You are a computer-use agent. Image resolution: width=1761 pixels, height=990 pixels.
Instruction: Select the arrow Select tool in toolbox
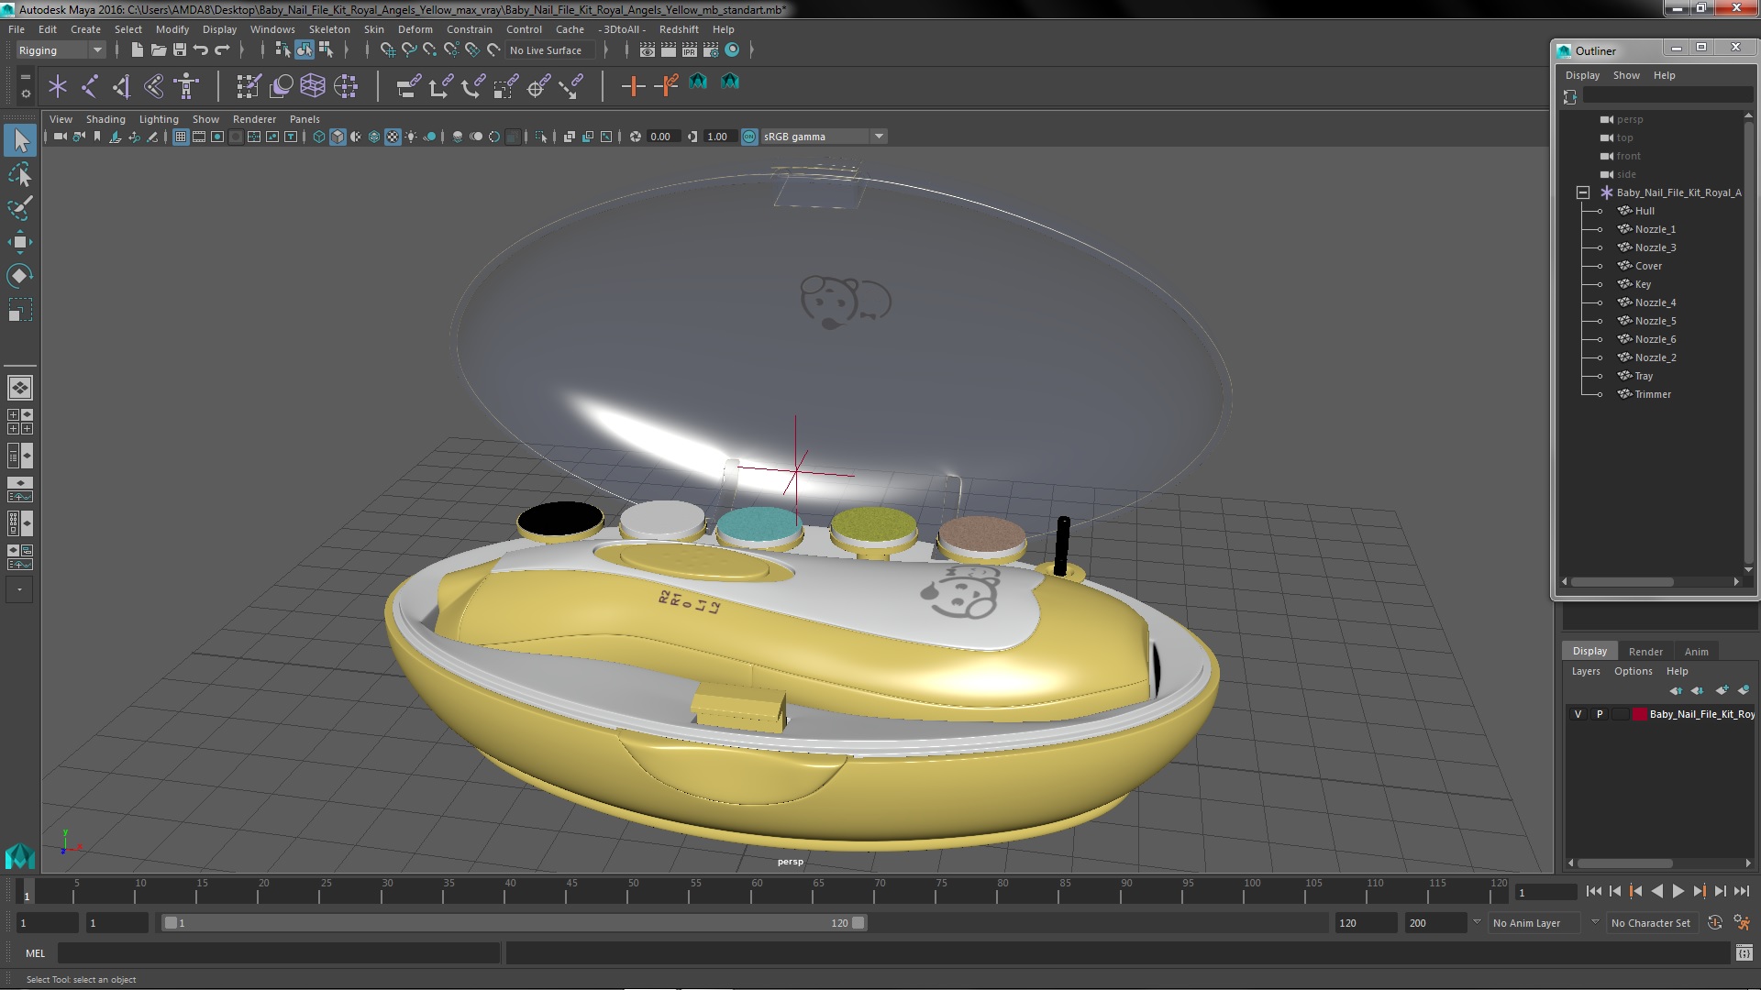click(20, 140)
